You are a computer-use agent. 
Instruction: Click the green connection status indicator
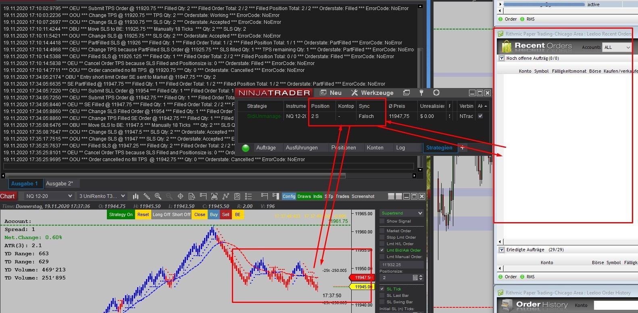coord(245,148)
